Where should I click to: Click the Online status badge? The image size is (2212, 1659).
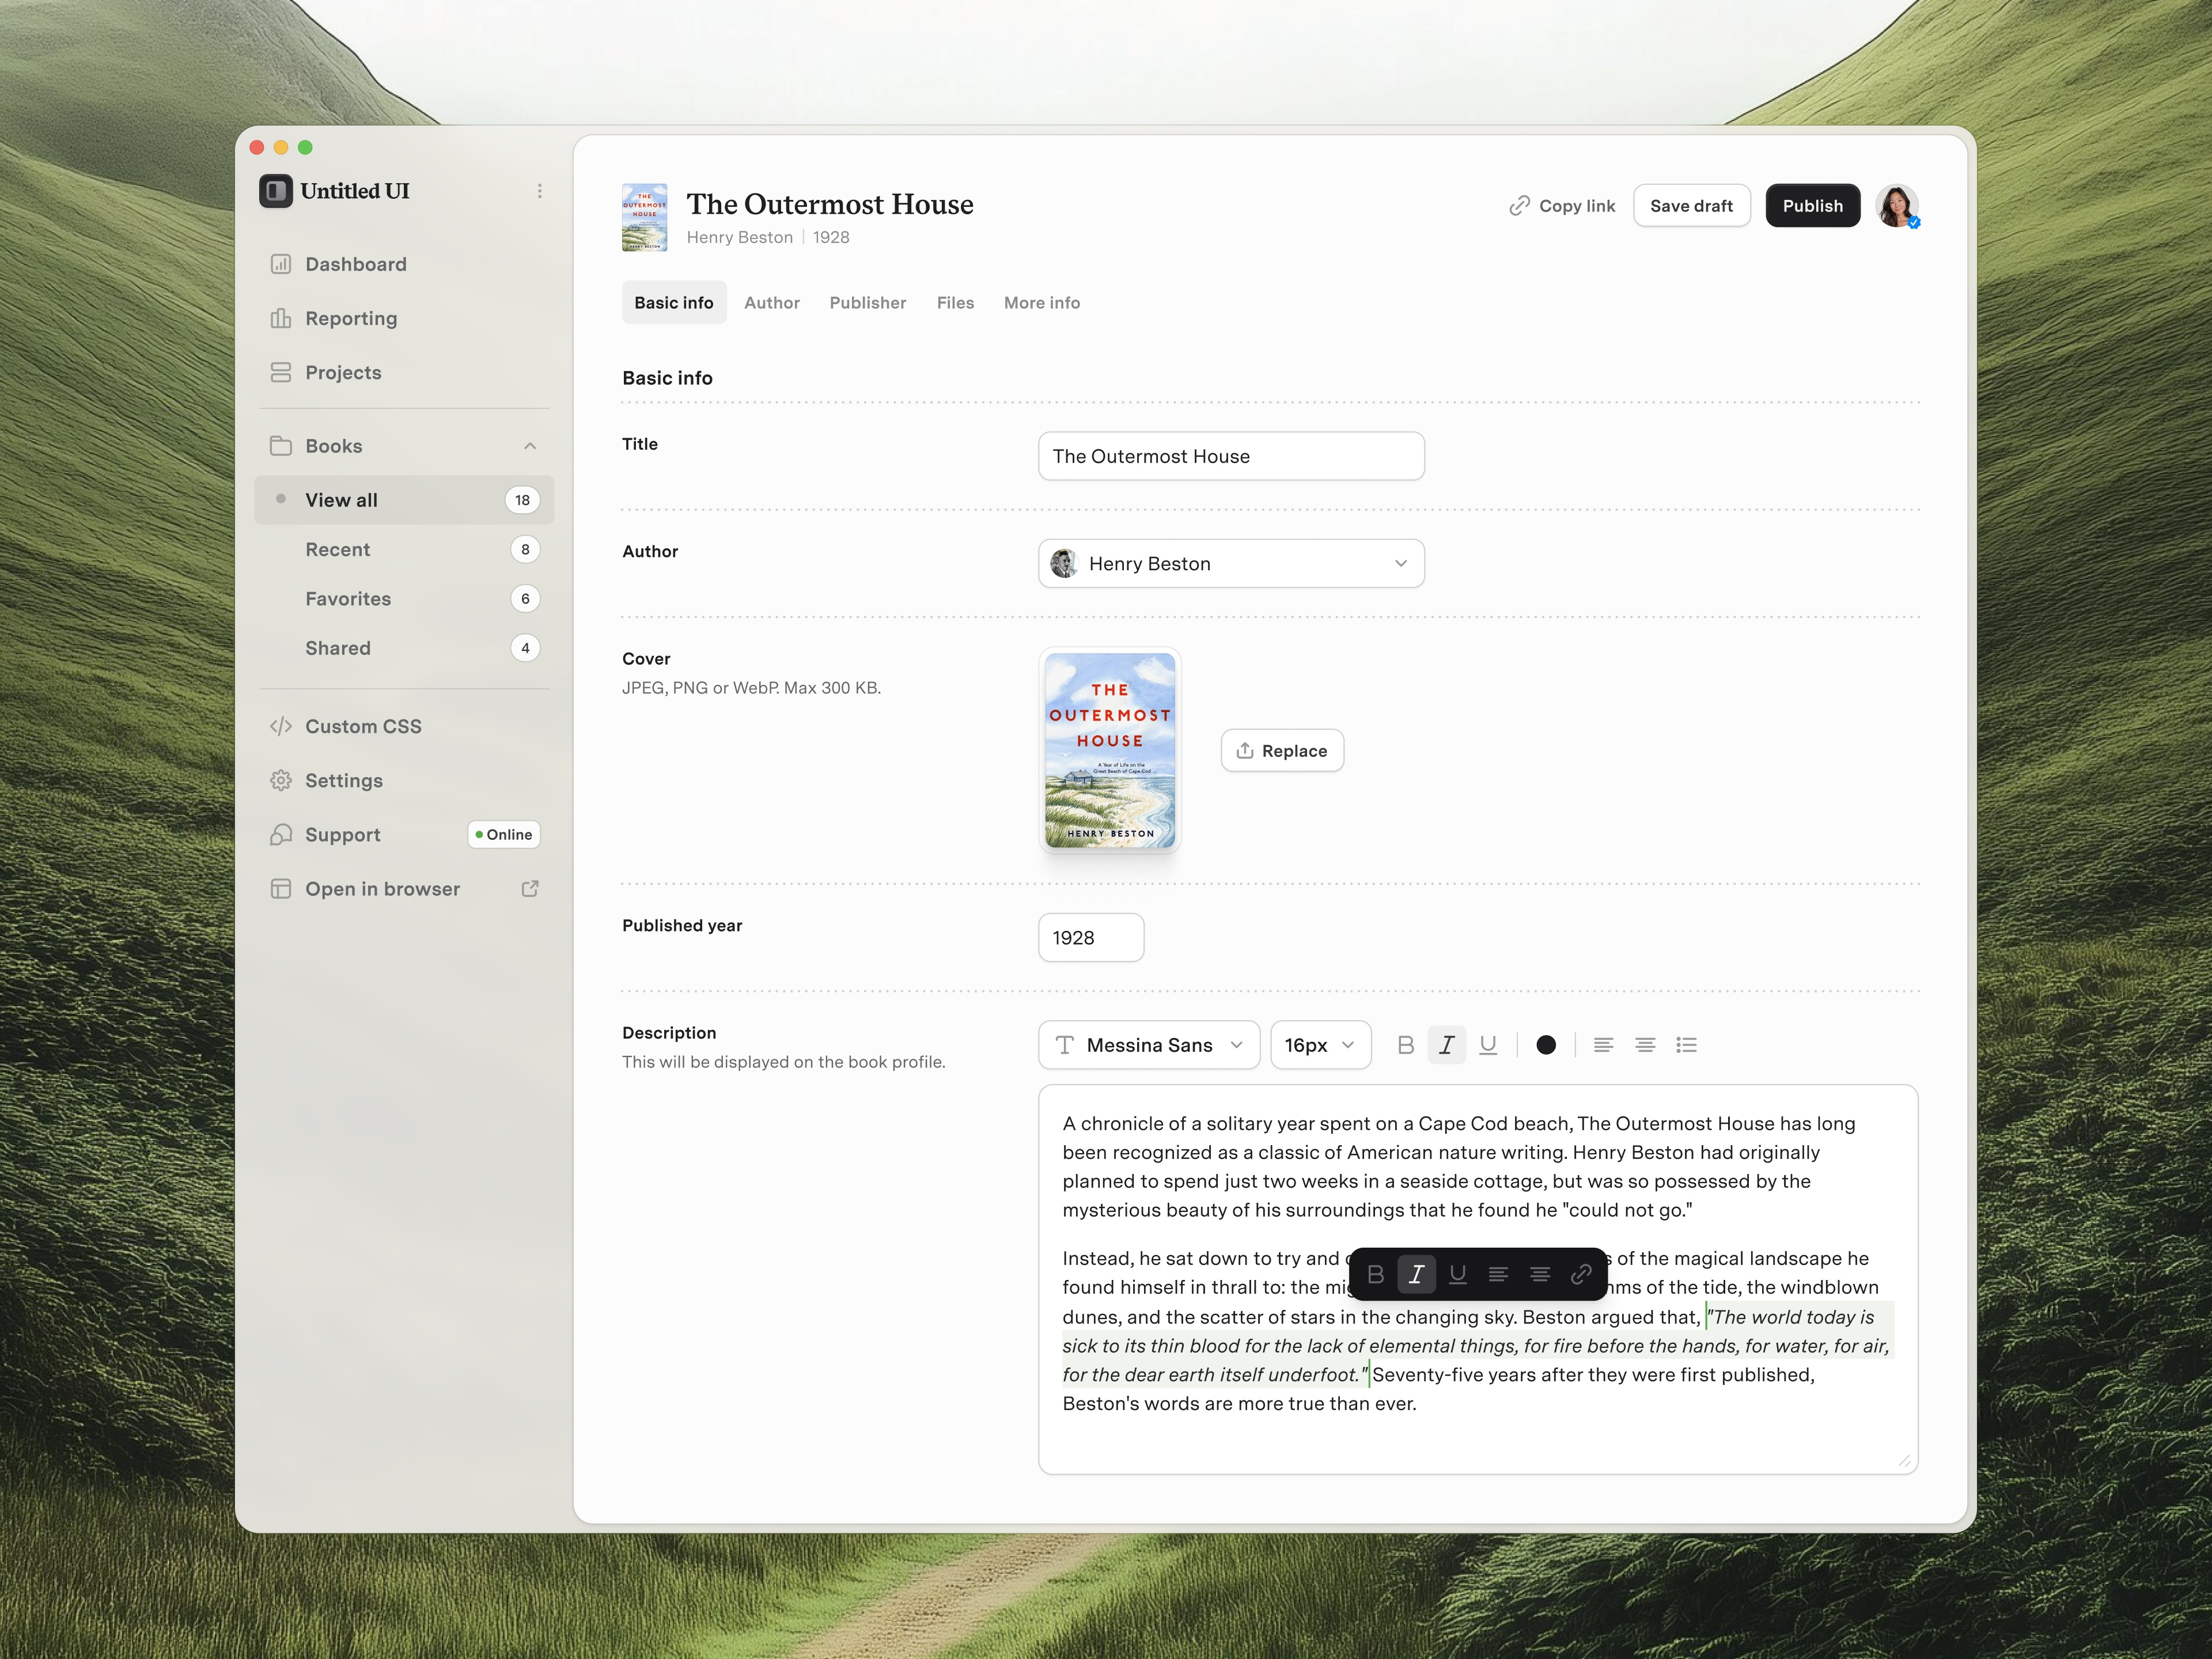click(504, 835)
